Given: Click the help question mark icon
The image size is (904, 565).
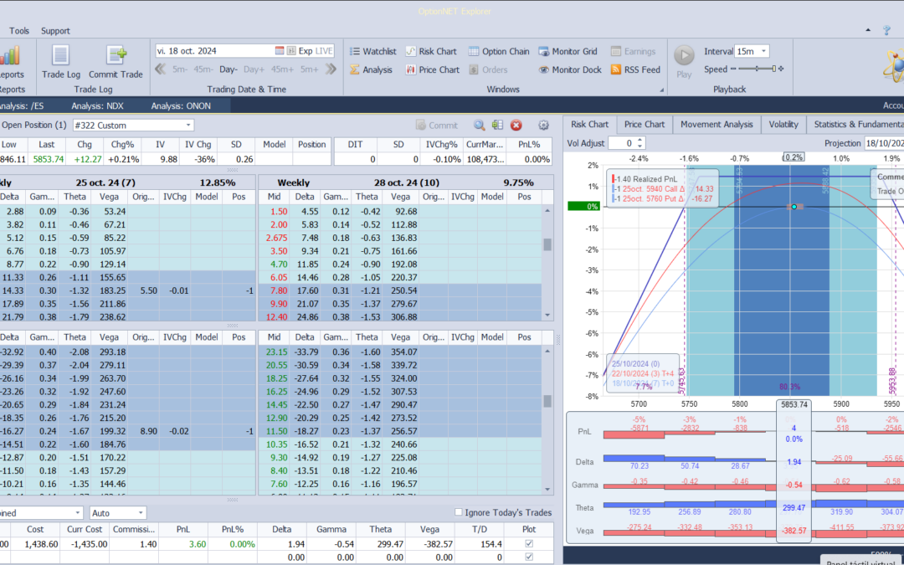Looking at the screenshot, I should [x=886, y=31].
